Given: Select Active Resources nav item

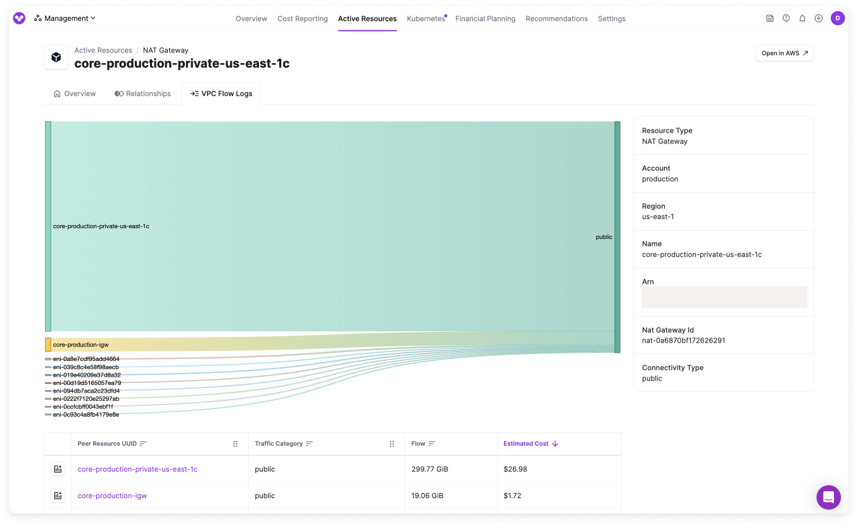Looking at the screenshot, I should pyautogui.click(x=367, y=19).
